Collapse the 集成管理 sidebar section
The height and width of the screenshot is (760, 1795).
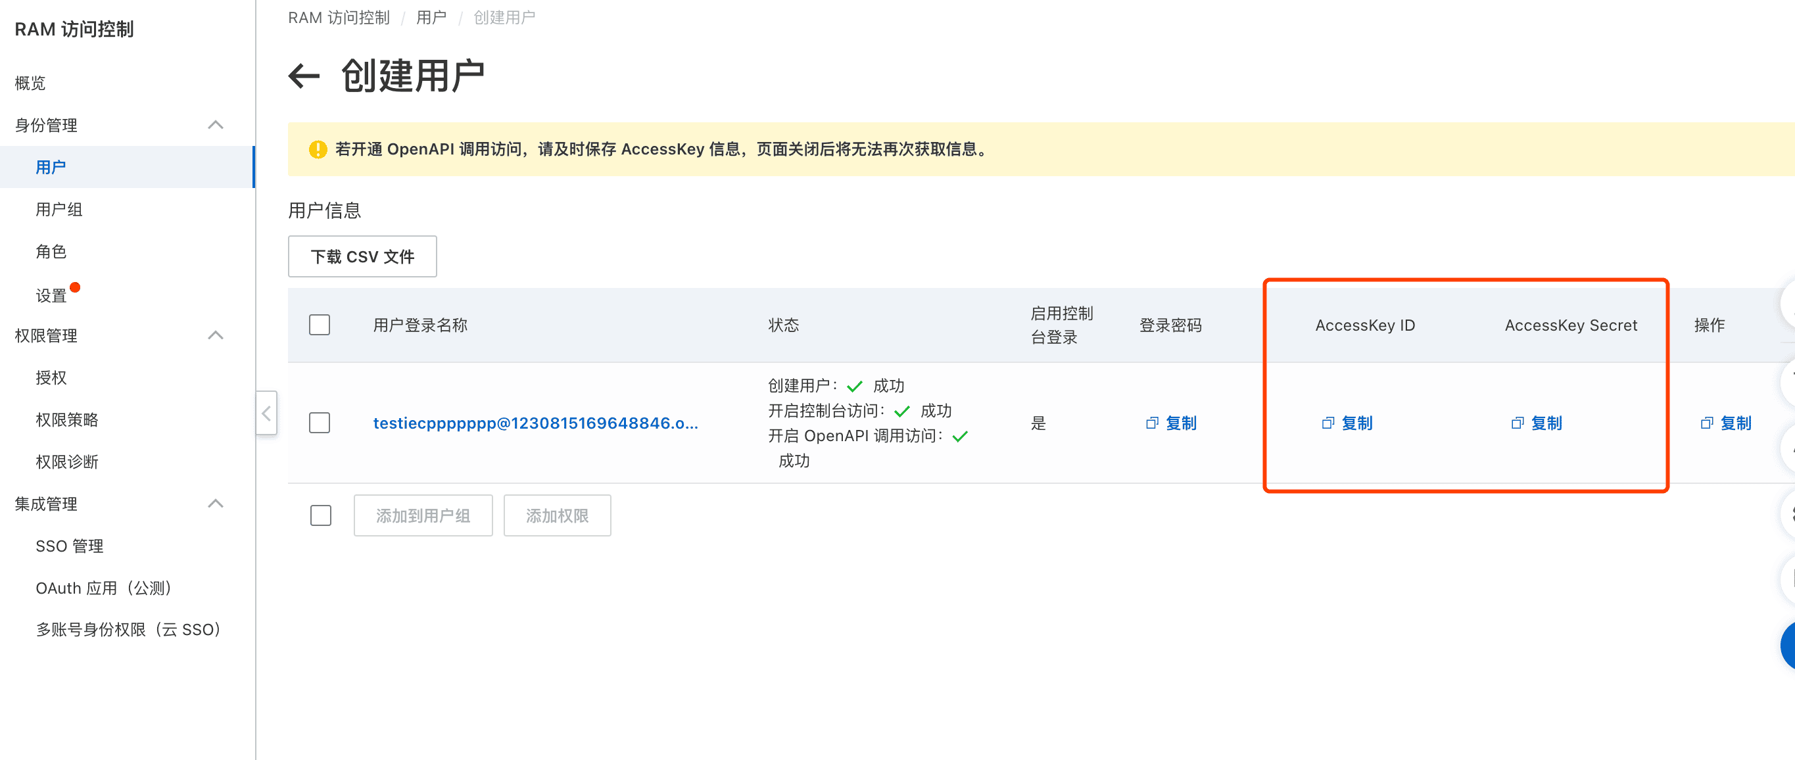[x=215, y=503]
